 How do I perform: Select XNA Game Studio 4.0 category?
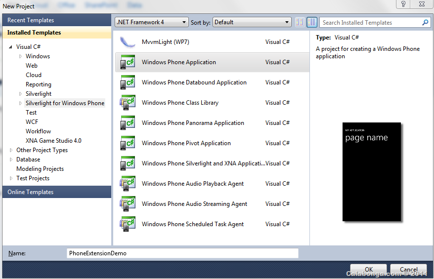53,141
